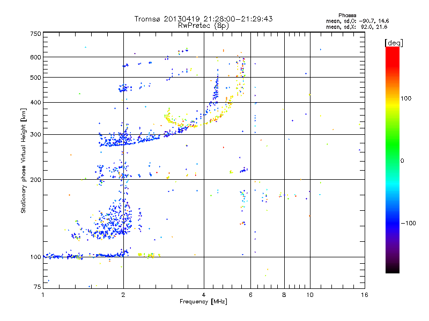Click the subtitle 'RwPretec (8p)'
Image resolution: width=429 pixels, height=321 pixels.
[203, 26]
